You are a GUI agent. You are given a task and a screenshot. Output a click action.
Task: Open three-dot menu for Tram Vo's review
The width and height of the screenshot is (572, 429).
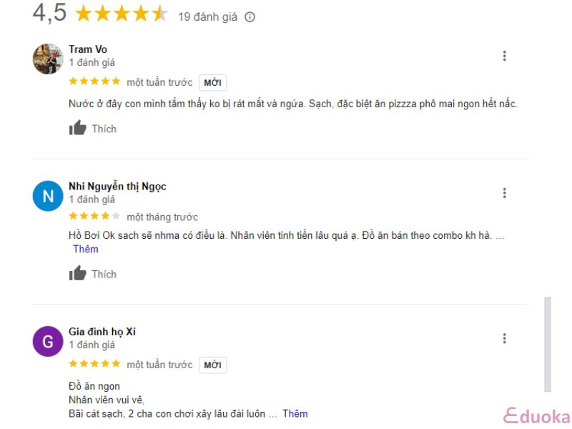505,56
